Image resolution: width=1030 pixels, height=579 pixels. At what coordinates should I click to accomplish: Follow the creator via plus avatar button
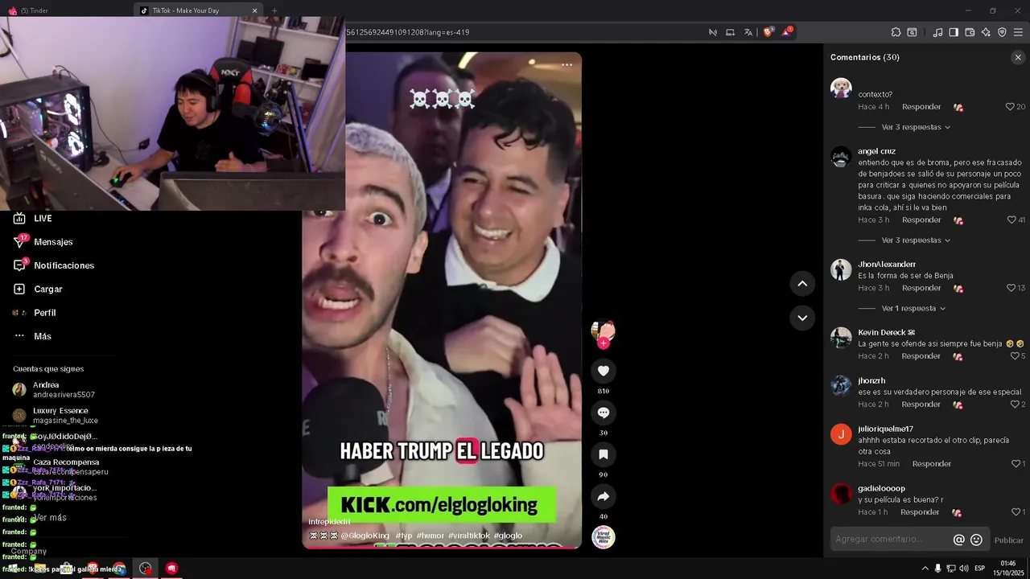tap(604, 343)
